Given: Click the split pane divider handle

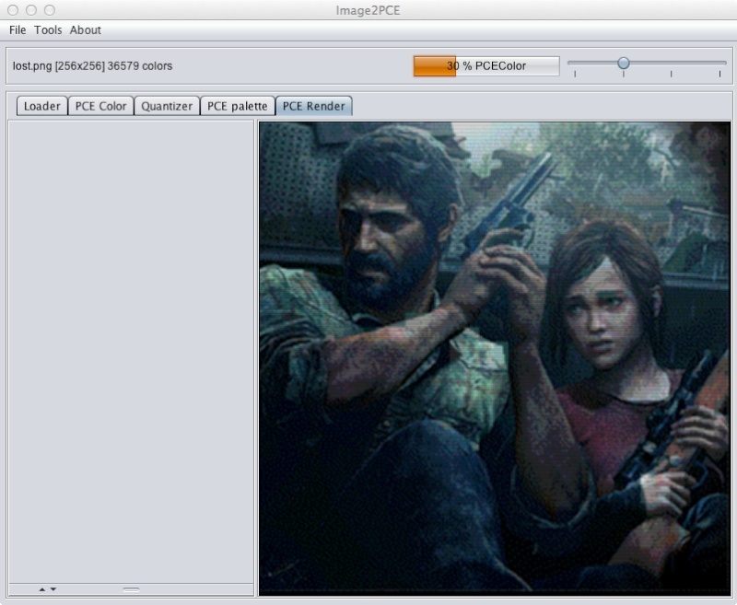Looking at the screenshot, I should click(131, 589).
